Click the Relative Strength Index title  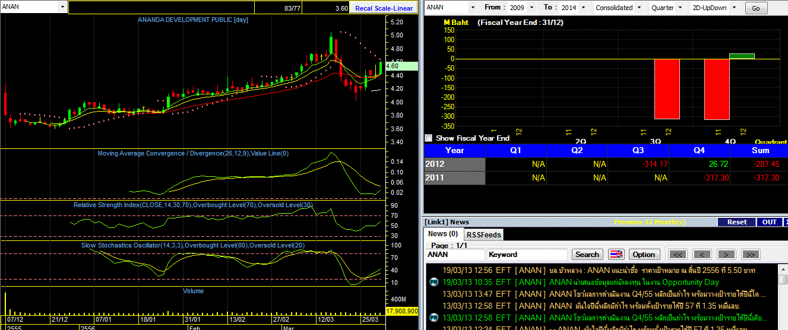tap(193, 205)
